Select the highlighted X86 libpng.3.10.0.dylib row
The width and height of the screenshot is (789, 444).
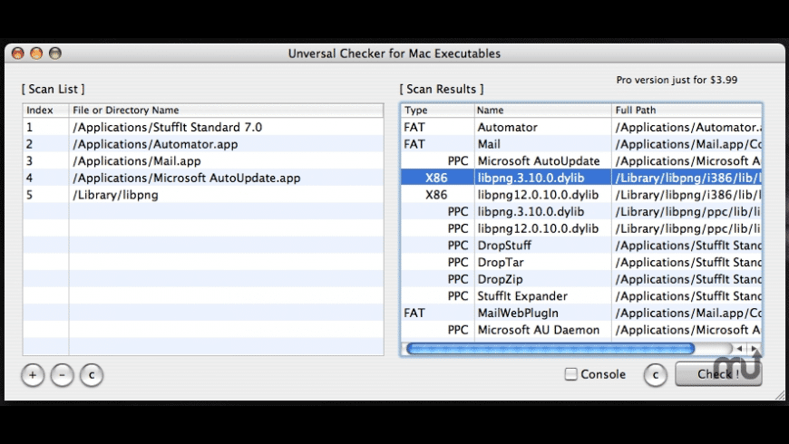(581, 178)
